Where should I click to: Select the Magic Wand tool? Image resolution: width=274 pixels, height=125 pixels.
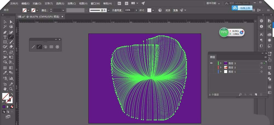tap(5, 27)
